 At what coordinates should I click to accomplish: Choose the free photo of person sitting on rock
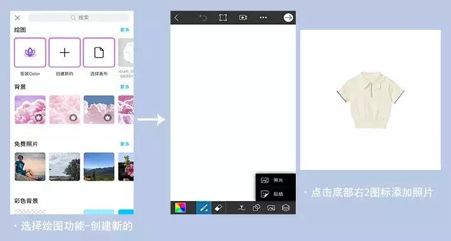pyautogui.click(x=30, y=167)
